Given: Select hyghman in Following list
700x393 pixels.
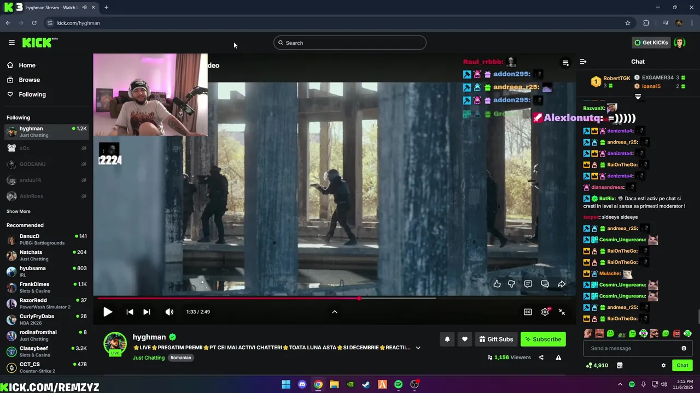Looking at the screenshot, I should pos(46,132).
